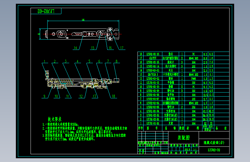Select part number LYJ02-01-10
Image resolution: width=250 pixels, height=162 pixels.
point(153,87)
